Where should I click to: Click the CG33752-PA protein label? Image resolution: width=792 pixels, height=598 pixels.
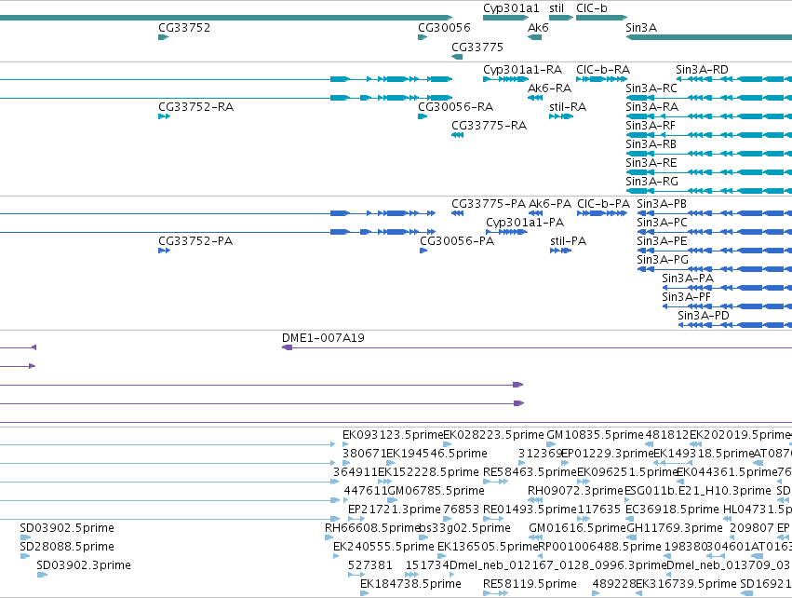(x=195, y=241)
